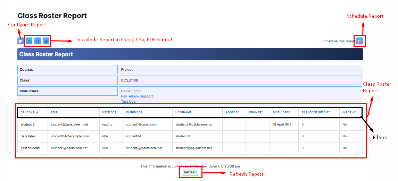Click the 'Schedule this report' text label
The image size is (398, 181).
tap(339, 41)
